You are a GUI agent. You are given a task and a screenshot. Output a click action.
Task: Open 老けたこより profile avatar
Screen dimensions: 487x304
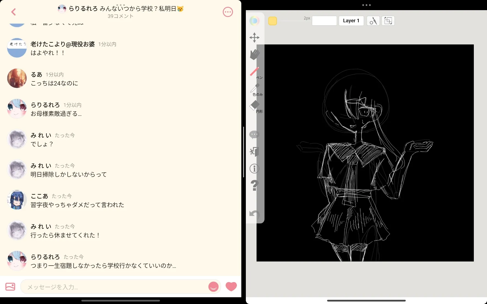coord(17,48)
